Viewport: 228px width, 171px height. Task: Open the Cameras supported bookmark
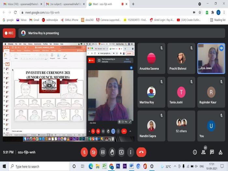108,20
